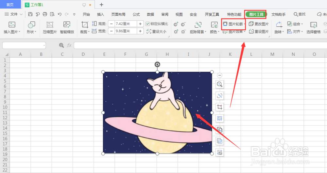Image resolution: width=327 pixels, height=173 pixels.
Task: Open the 图片轮廓 (Picture Outline) dropdown
Action: click(233, 24)
